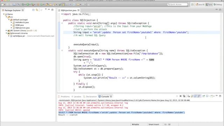This screenshot has height=126, width=224.
Task: Click the highlighted 'name' variable in query
Action: click(x=152, y=59)
